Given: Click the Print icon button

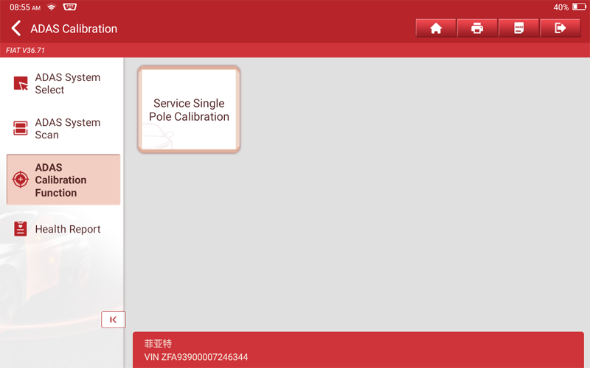Looking at the screenshot, I should 477,28.
